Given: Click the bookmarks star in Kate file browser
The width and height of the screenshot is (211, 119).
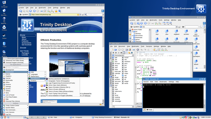Looking at the screenshot, I should 129,53.
